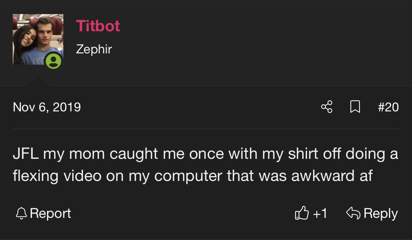This screenshot has height=240, width=412.
Task: Click the small heart icon on avatar
Action: (60, 50)
